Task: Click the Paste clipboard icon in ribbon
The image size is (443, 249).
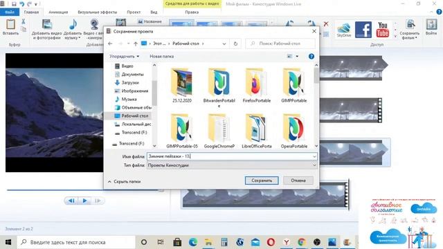Action: [x=11, y=24]
